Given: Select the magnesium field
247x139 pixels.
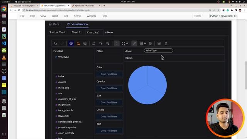Looking at the screenshot, I should coord(64,105).
